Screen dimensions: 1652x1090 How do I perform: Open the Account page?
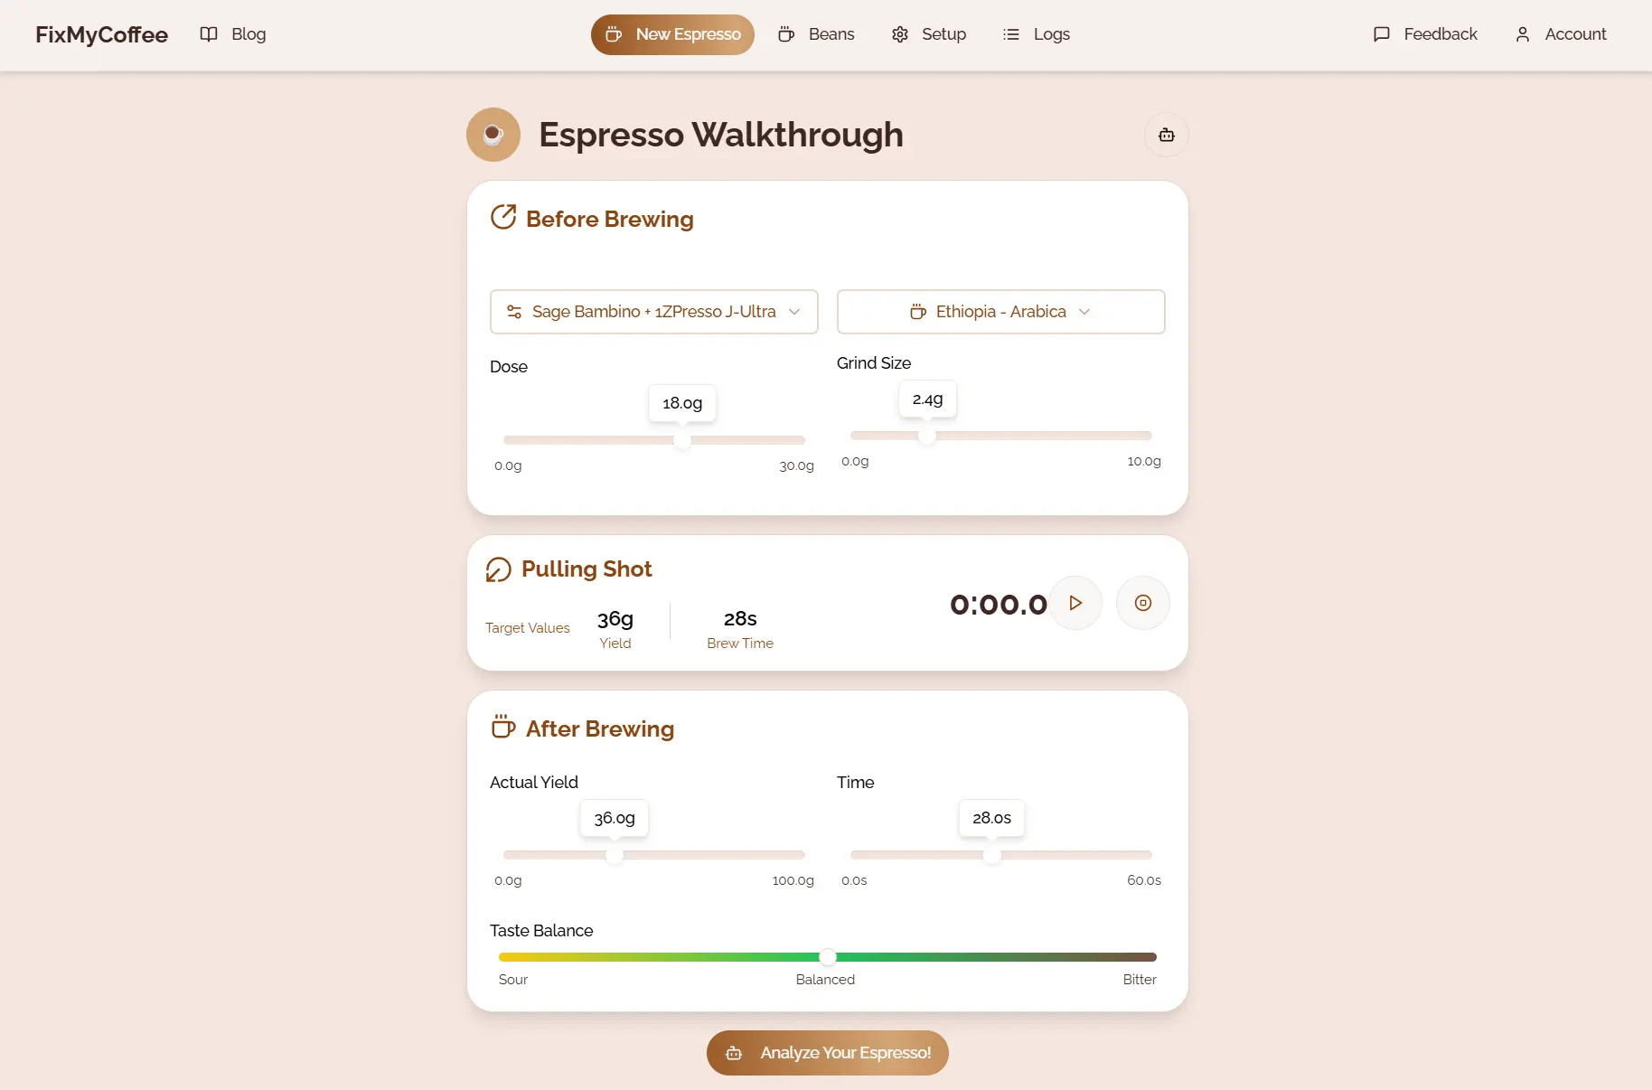pos(1561,34)
